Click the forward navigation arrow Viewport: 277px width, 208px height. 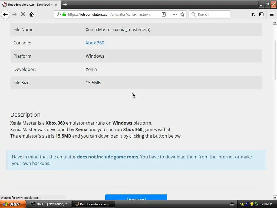click(14, 14)
